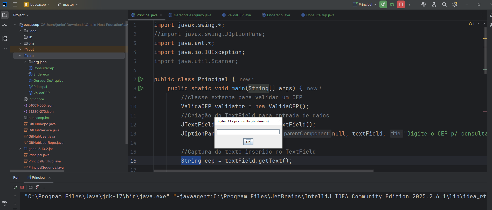This screenshot has height=210, width=492.
Task: Collapse the buscacep root folder
Action: pyautogui.click(x=15, y=25)
